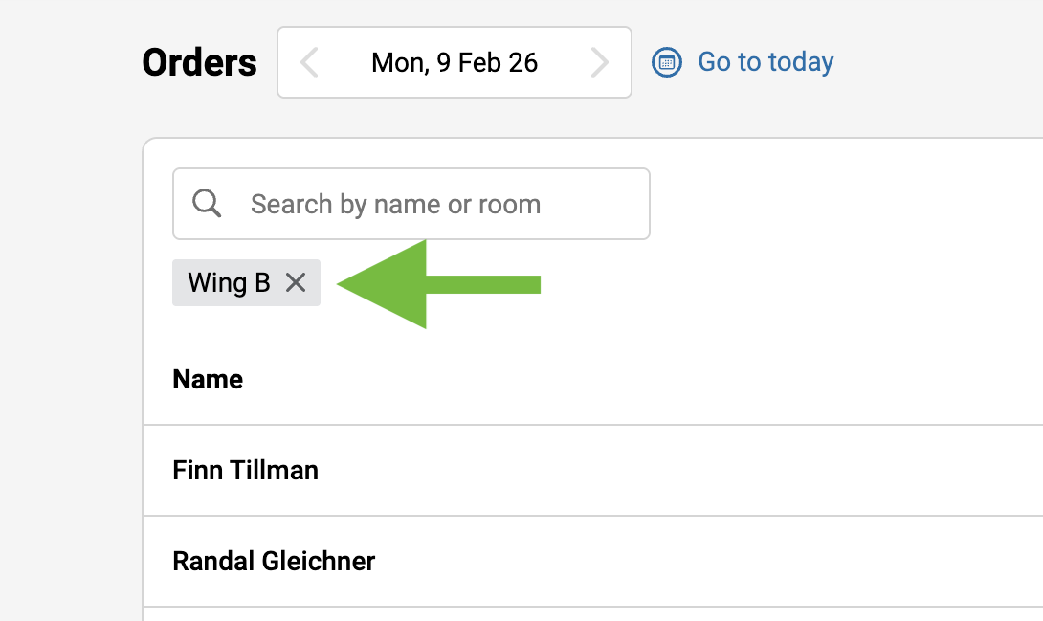Open Finn Tillman's order row

click(x=245, y=471)
